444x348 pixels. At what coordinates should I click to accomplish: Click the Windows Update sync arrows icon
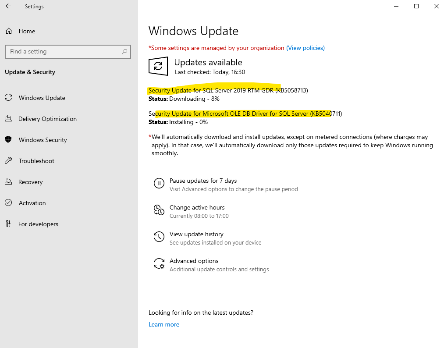[x=8, y=98]
